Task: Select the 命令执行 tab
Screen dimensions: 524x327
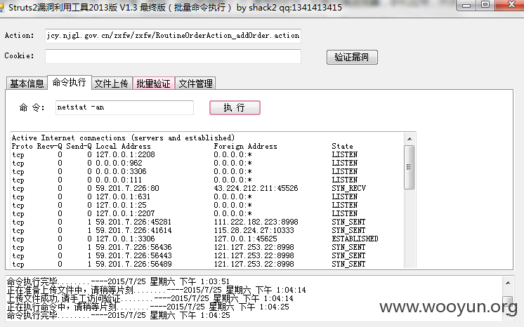Action: coord(69,82)
